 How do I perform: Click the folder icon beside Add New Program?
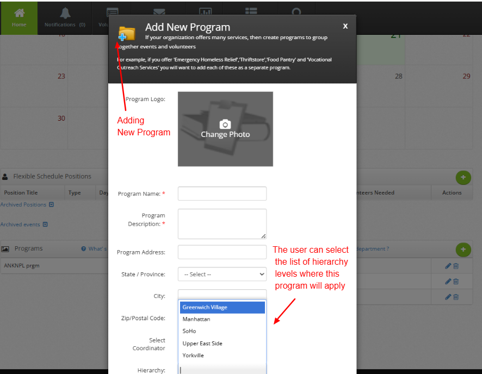(x=126, y=33)
